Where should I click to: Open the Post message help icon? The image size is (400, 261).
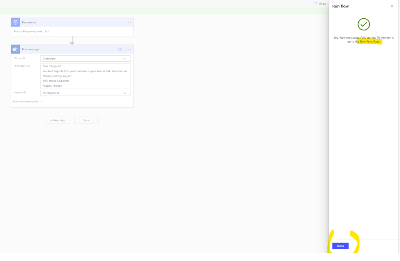click(120, 49)
